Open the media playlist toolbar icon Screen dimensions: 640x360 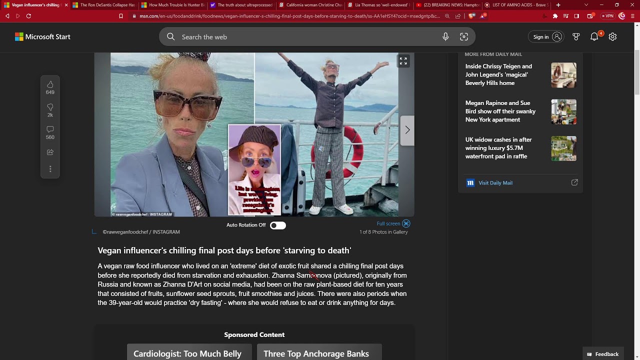click(566, 16)
